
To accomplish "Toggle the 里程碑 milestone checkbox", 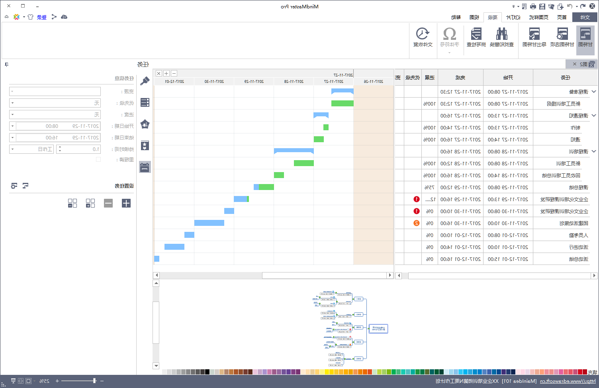I will point(98,159).
